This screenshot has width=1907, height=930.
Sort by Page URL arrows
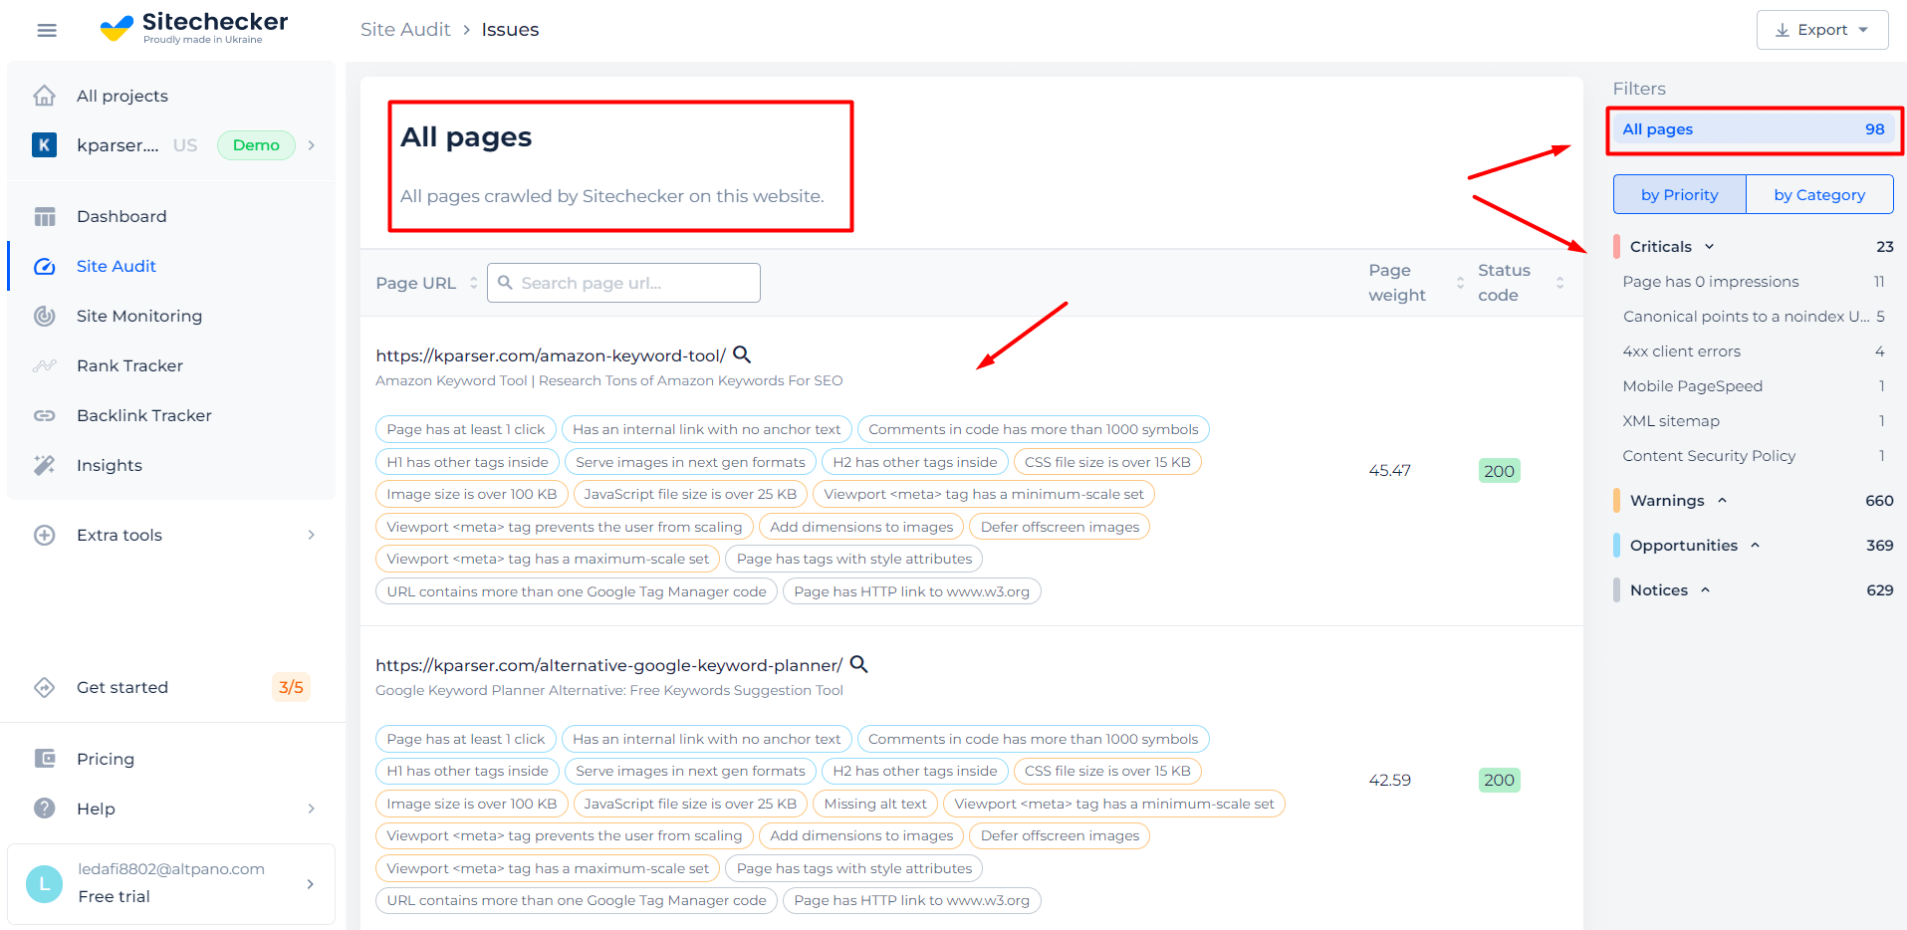point(474,283)
